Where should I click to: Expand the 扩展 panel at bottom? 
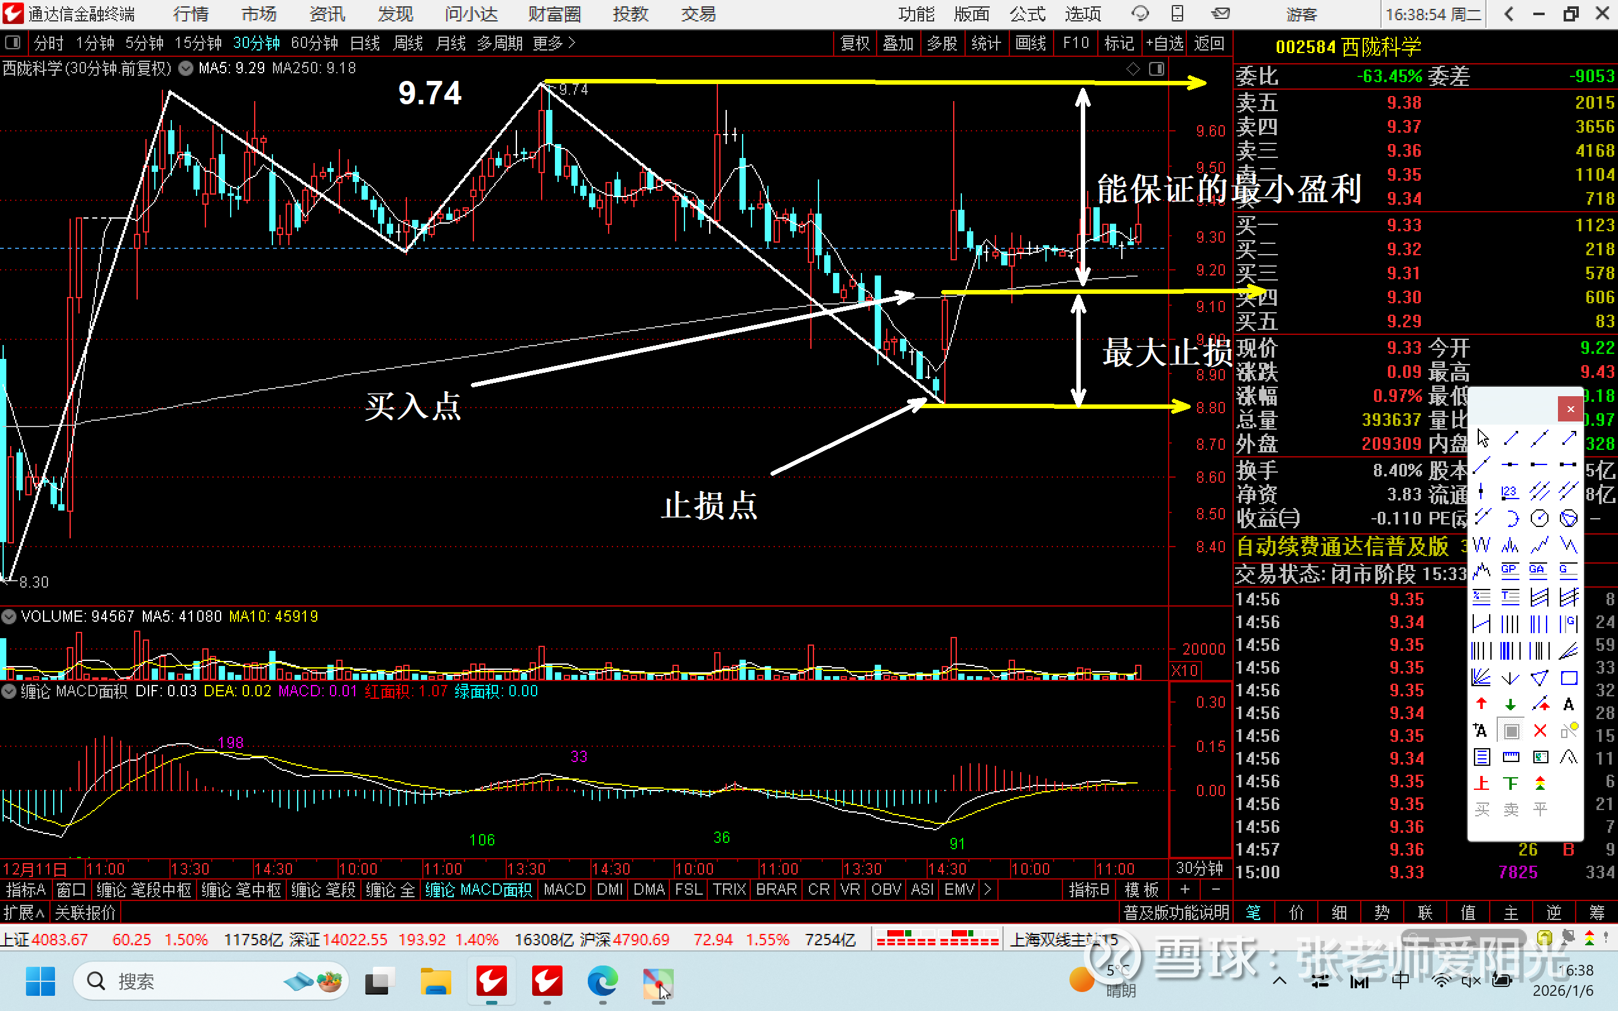pyautogui.click(x=23, y=912)
